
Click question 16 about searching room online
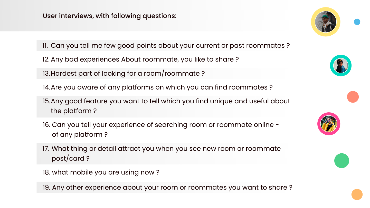pyautogui.click(x=161, y=130)
